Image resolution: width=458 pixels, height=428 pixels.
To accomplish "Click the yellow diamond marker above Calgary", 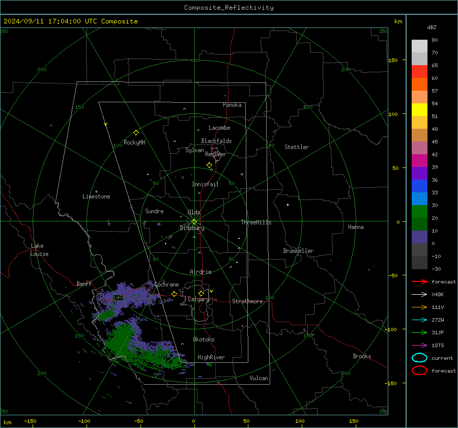I will [201, 293].
